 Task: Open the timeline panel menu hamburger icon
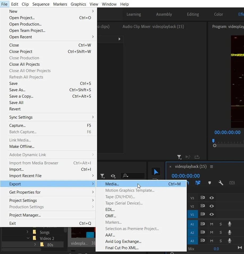tap(212, 166)
